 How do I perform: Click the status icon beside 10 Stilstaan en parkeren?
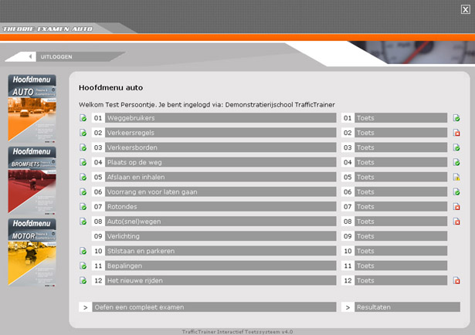click(83, 251)
